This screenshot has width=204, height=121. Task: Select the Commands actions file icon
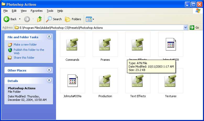click(73, 44)
